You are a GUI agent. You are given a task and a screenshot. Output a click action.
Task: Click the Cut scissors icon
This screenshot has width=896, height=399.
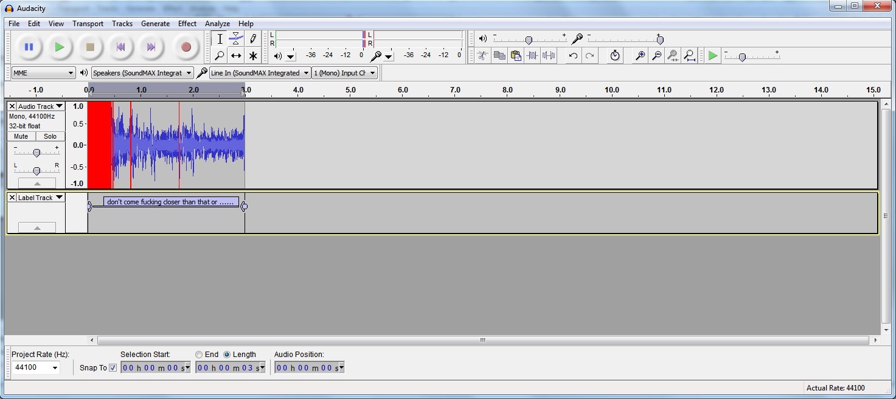tap(482, 56)
